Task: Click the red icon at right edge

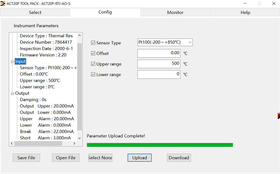Action: pyautogui.click(x=279, y=116)
